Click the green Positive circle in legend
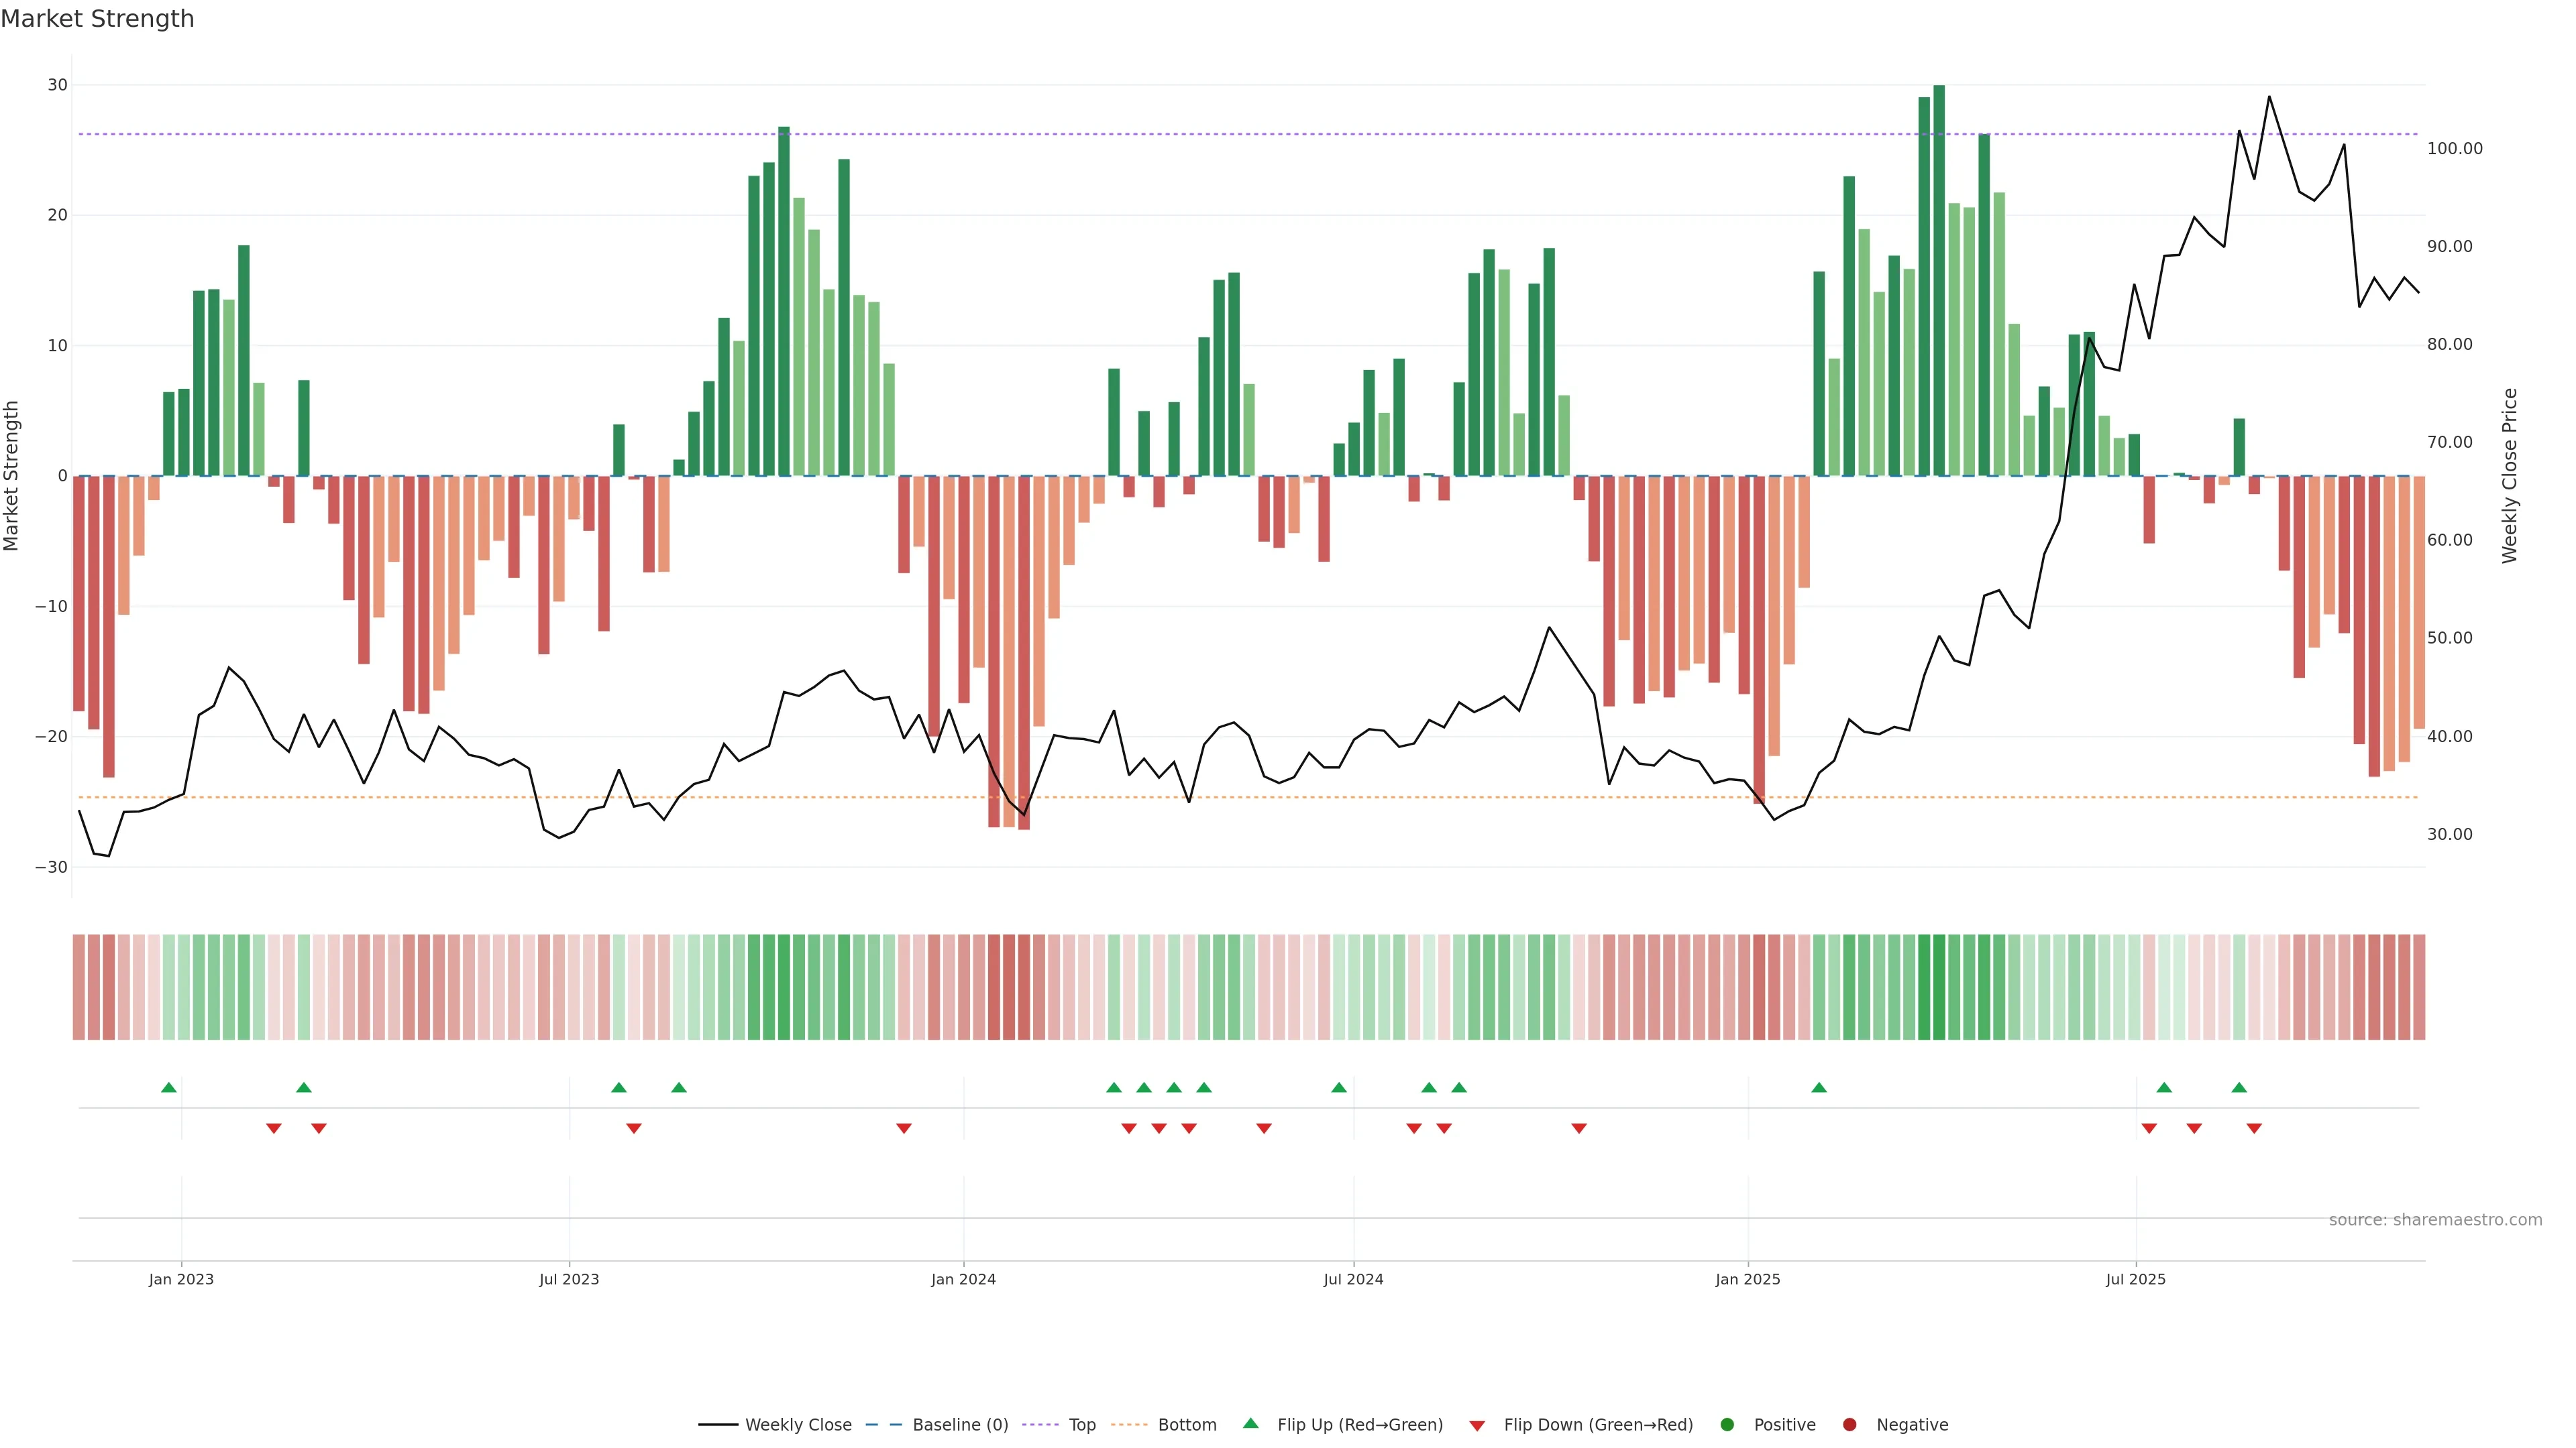The height and width of the screenshot is (1448, 2576). click(1726, 1424)
